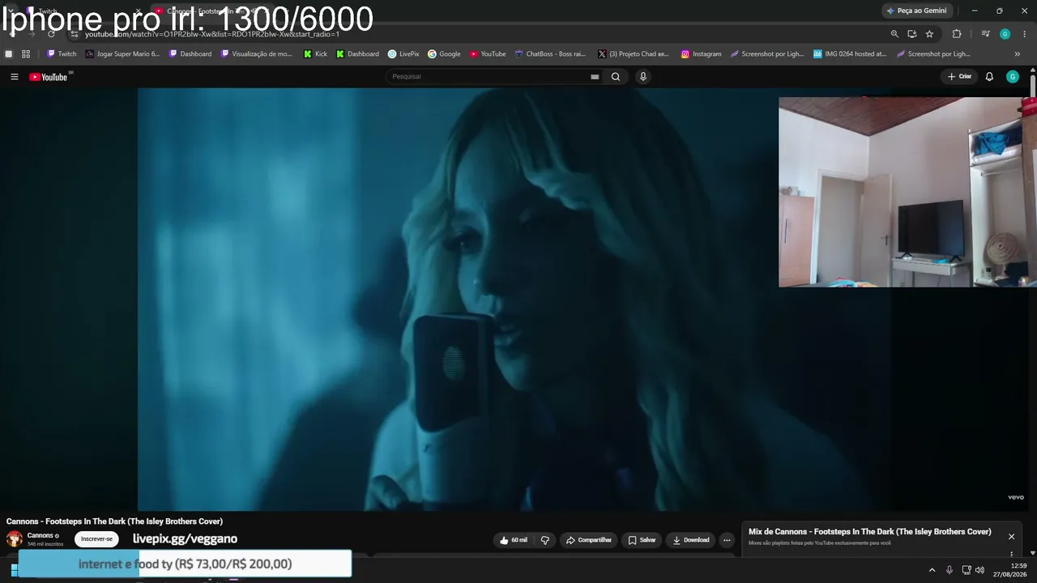Open the YouTube account avatar menu
The height and width of the screenshot is (583, 1037).
[x=1013, y=77]
